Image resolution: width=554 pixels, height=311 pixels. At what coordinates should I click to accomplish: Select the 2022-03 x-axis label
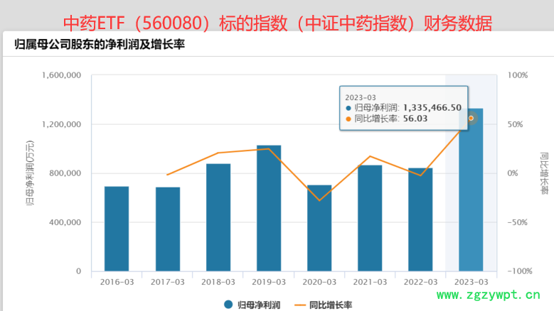(x=420, y=282)
